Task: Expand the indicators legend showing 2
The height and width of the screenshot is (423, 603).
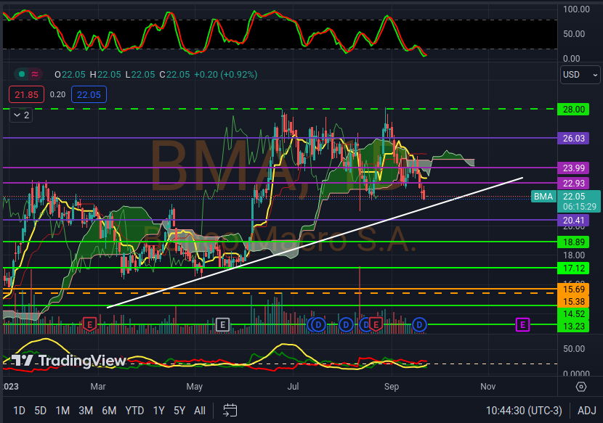Action: coord(21,115)
